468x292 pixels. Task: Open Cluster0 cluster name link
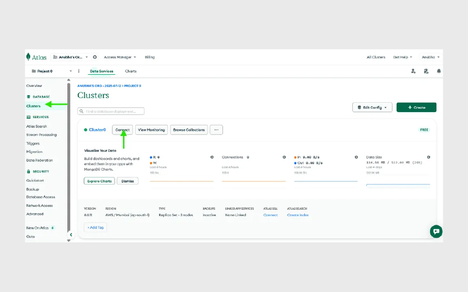coord(97,130)
